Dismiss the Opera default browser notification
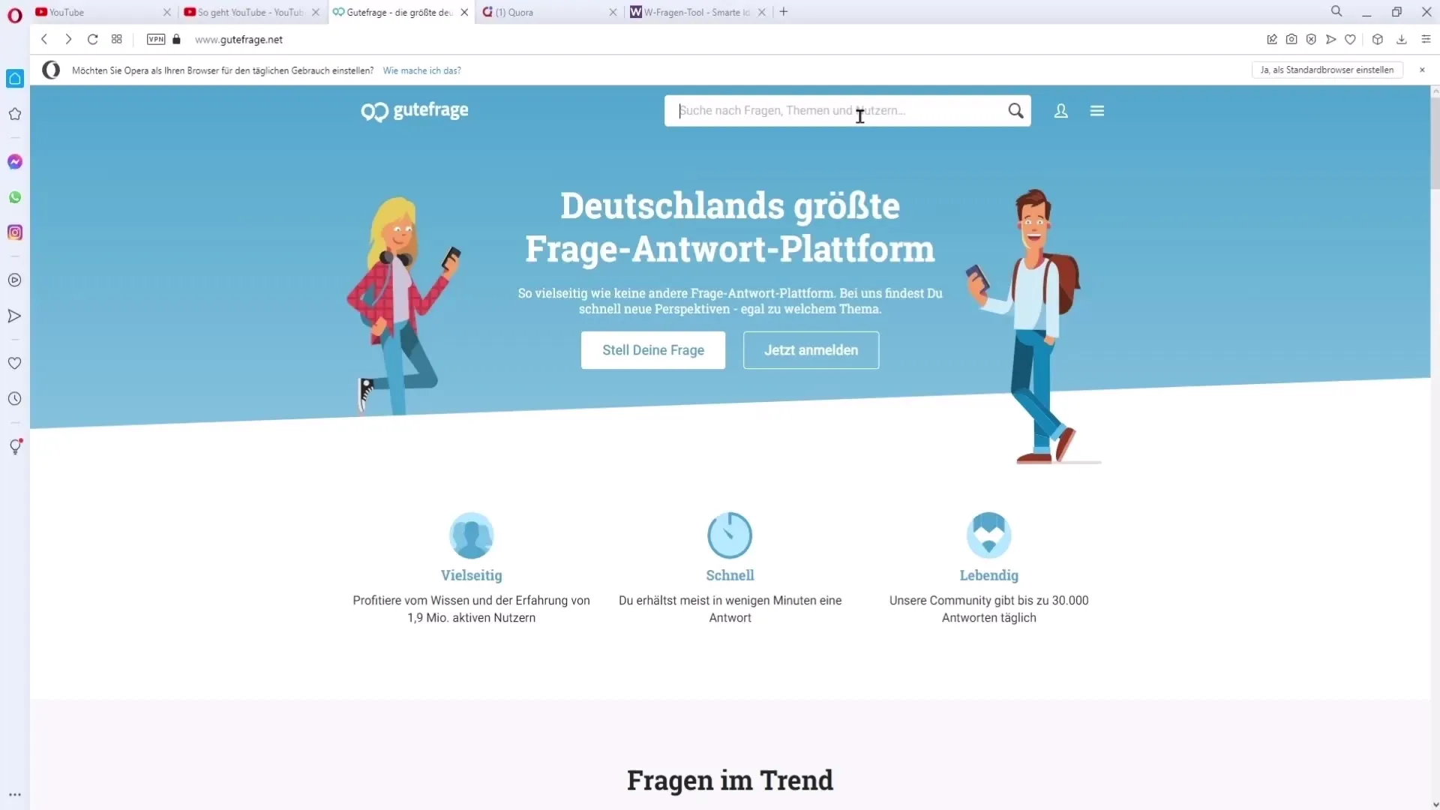The width and height of the screenshot is (1440, 810). [1420, 69]
